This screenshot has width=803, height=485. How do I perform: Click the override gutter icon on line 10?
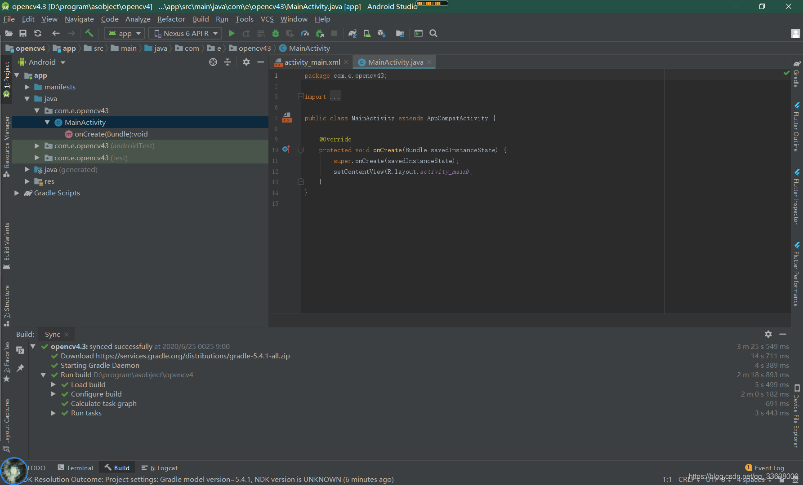click(286, 150)
